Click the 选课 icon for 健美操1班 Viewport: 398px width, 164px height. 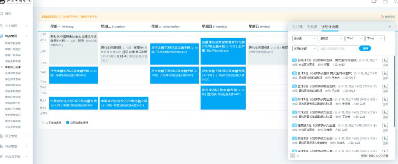(x=385, y=126)
